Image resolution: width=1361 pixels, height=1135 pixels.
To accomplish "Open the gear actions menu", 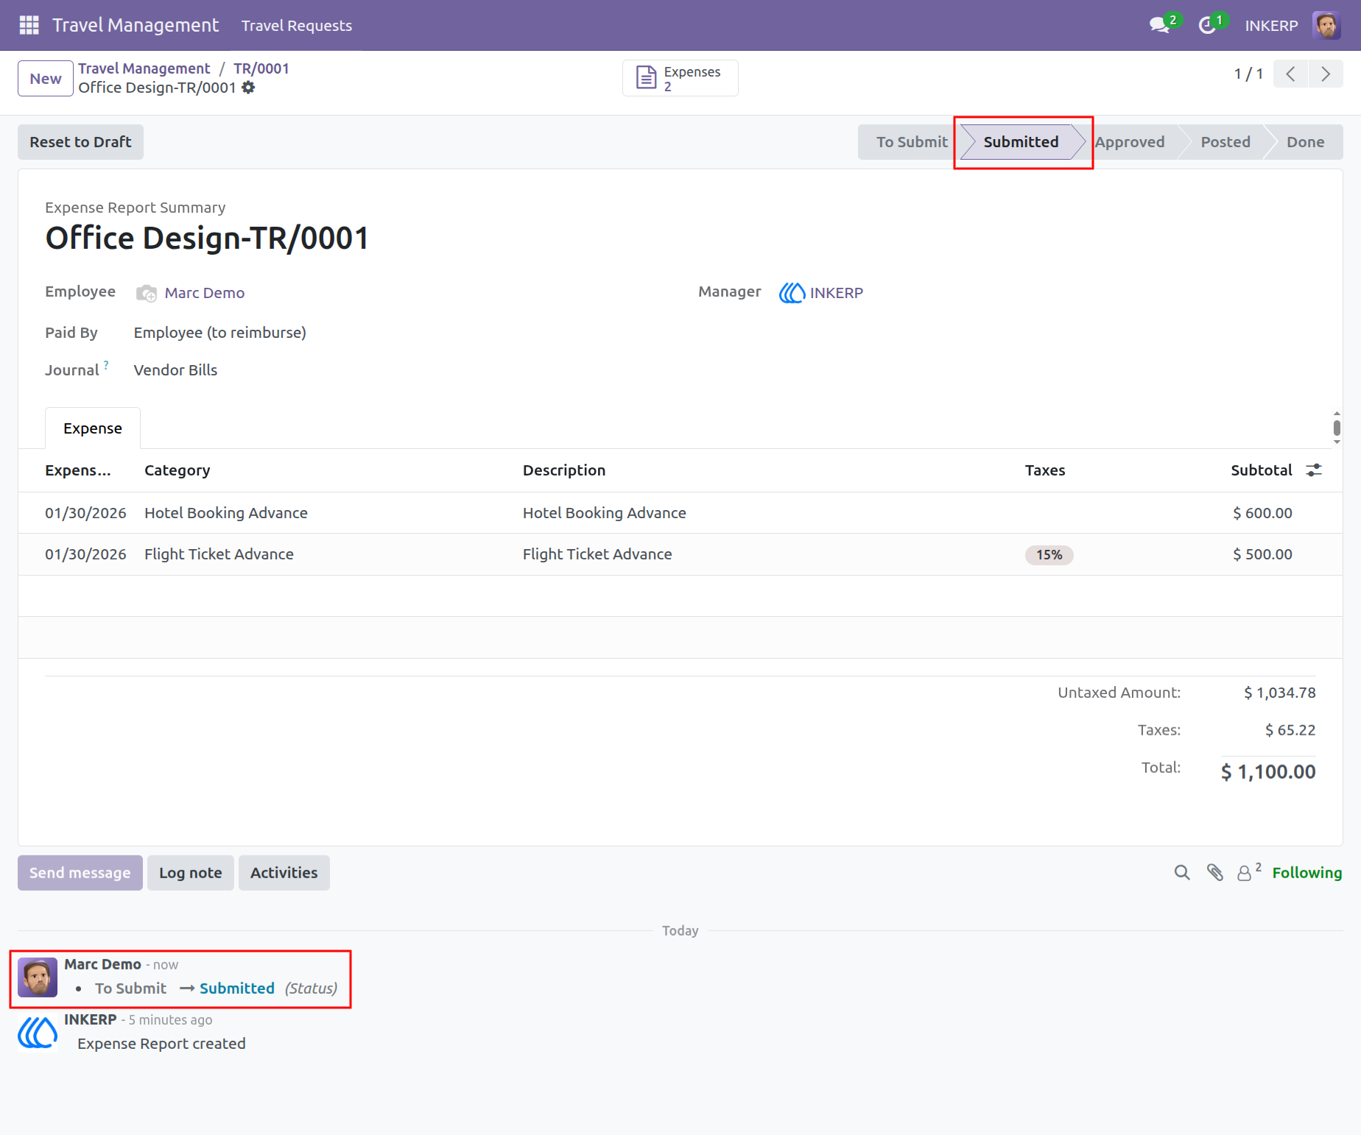I will [x=248, y=88].
